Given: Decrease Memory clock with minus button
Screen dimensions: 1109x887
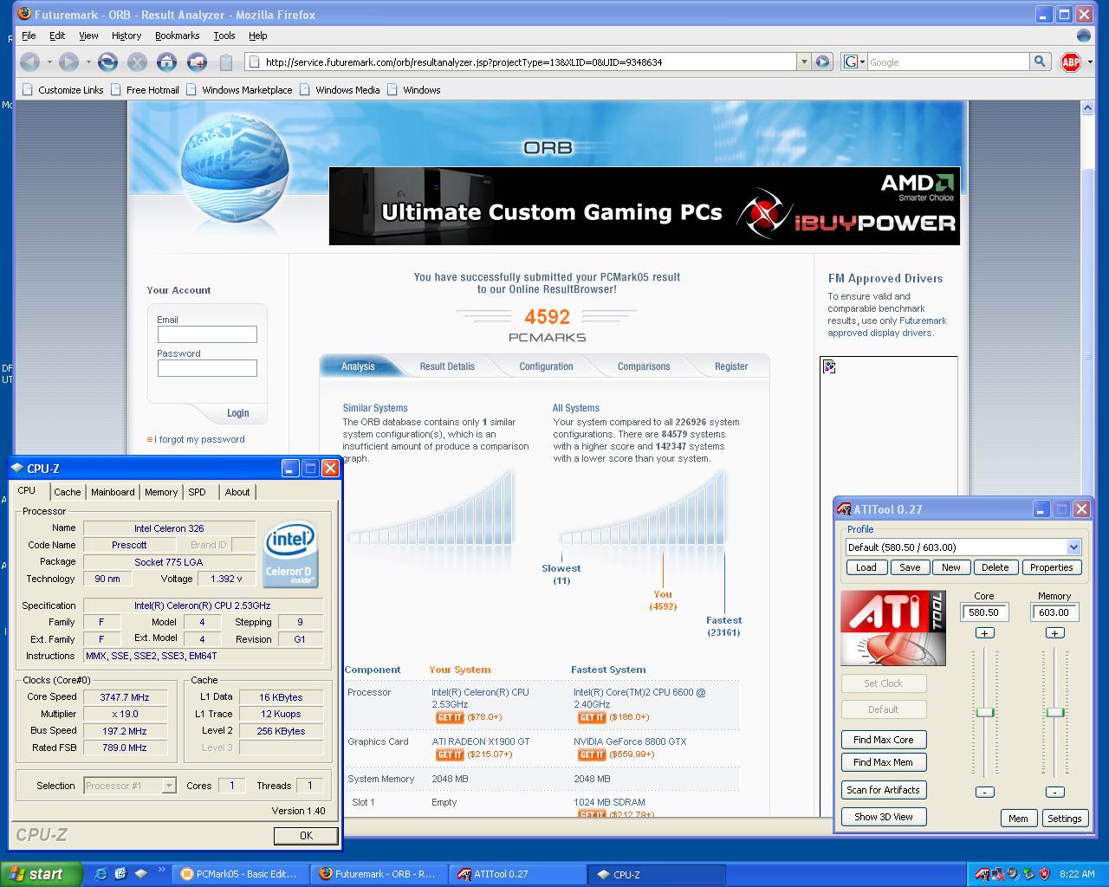Looking at the screenshot, I should pyautogui.click(x=1054, y=792).
